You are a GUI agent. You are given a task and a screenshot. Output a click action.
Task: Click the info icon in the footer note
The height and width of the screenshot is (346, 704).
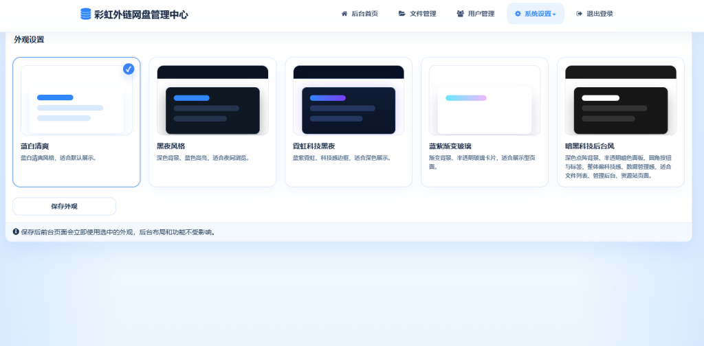[x=16, y=232]
